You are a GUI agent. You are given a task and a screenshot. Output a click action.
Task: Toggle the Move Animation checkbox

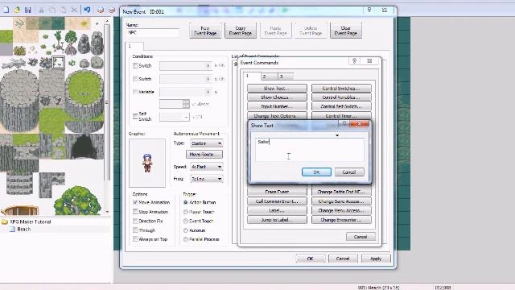coord(135,202)
